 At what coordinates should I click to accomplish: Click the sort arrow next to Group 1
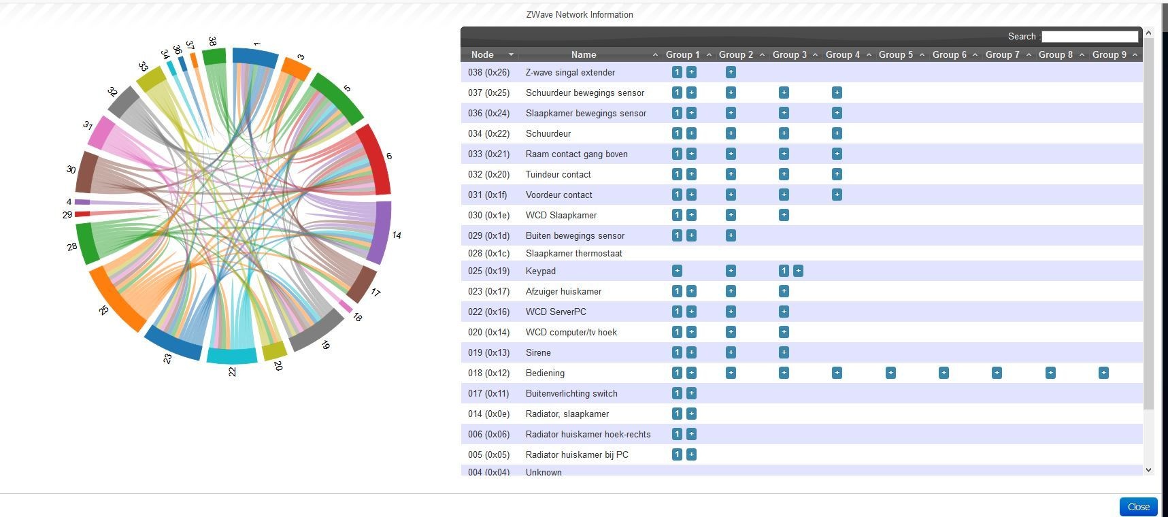coord(709,54)
